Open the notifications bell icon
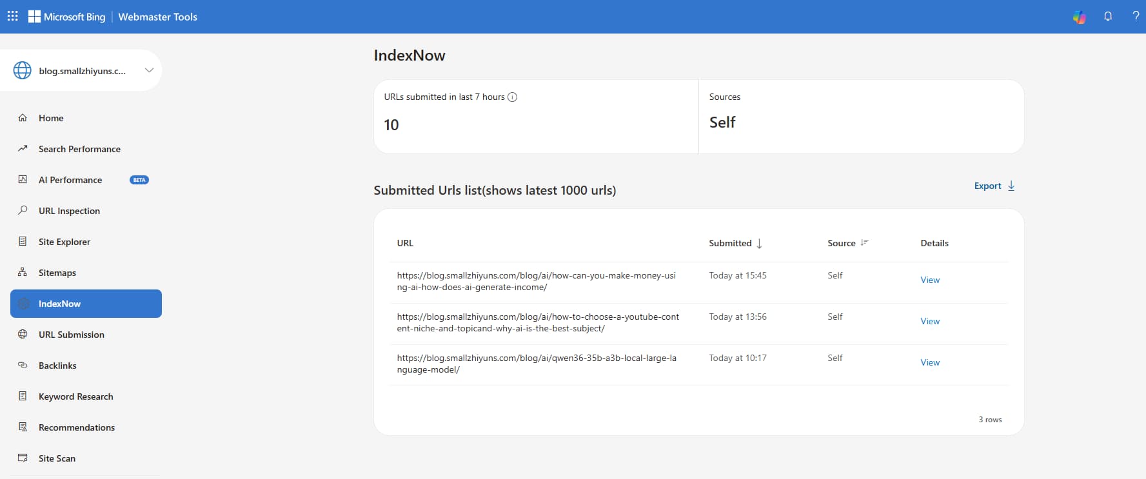 [1108, 17]
